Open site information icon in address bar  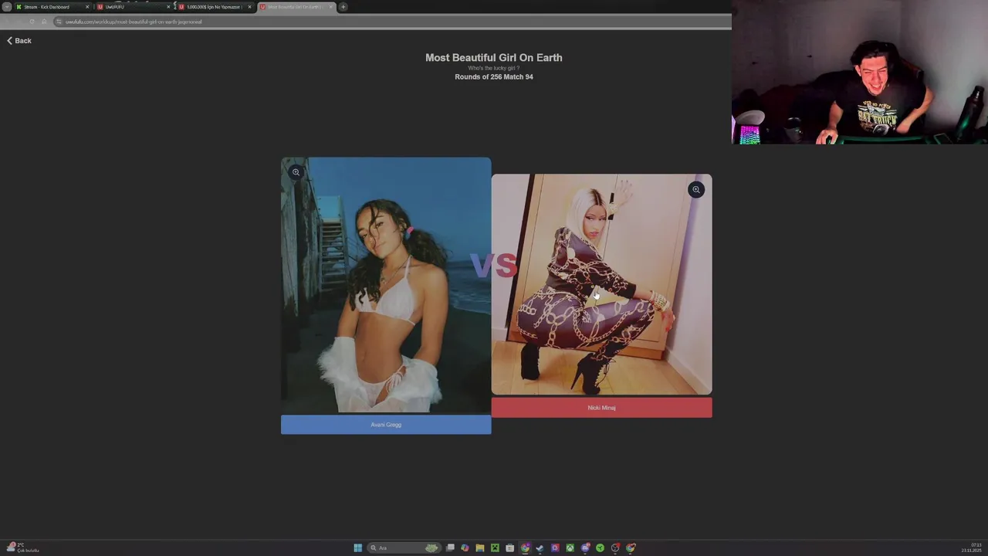point(59,22)
